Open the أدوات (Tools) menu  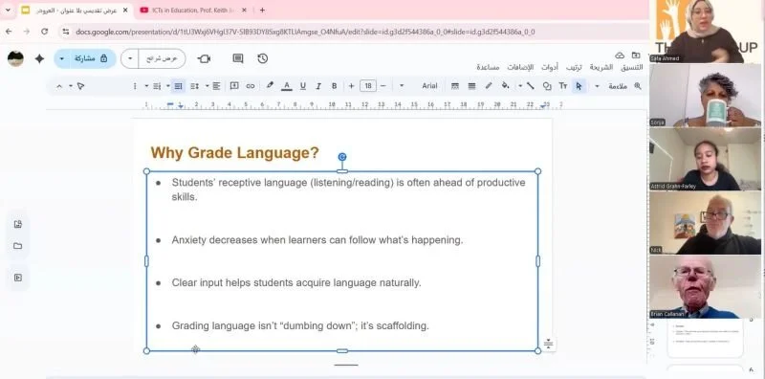(549, 67)
